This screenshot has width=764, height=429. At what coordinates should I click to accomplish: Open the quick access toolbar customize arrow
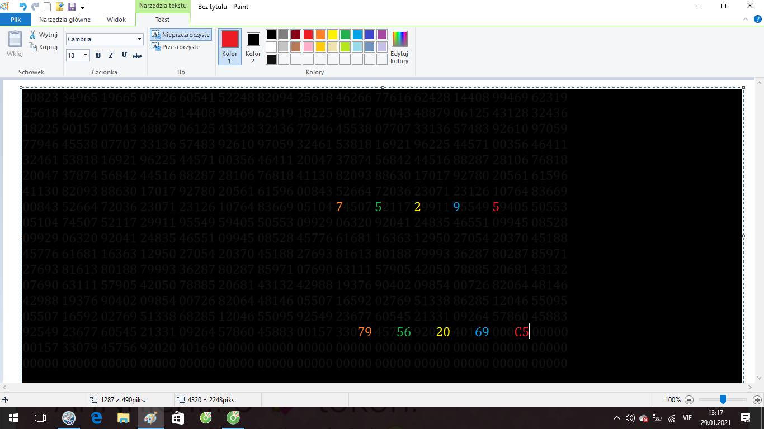(83, 7)
